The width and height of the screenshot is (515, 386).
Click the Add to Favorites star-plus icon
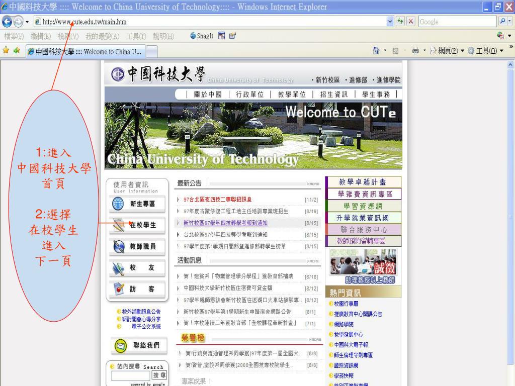[17, 50]
